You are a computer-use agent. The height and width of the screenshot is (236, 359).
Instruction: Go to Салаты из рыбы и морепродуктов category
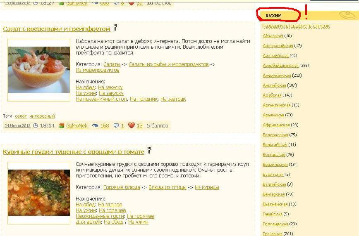pos(168,64)
